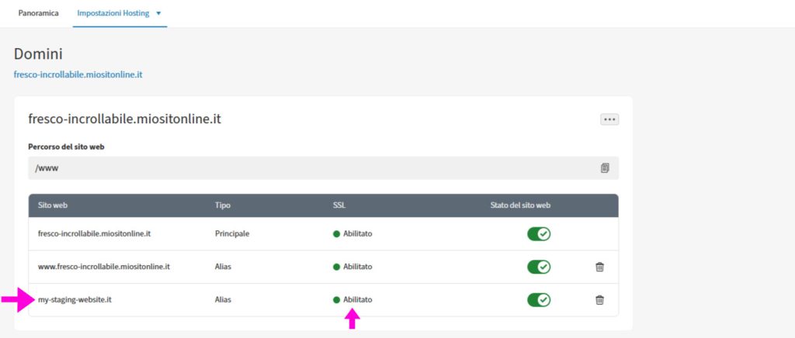Select the my-staging-website.it row name
Viewport: 795px width, 338px height.
(x=75, y=299)
